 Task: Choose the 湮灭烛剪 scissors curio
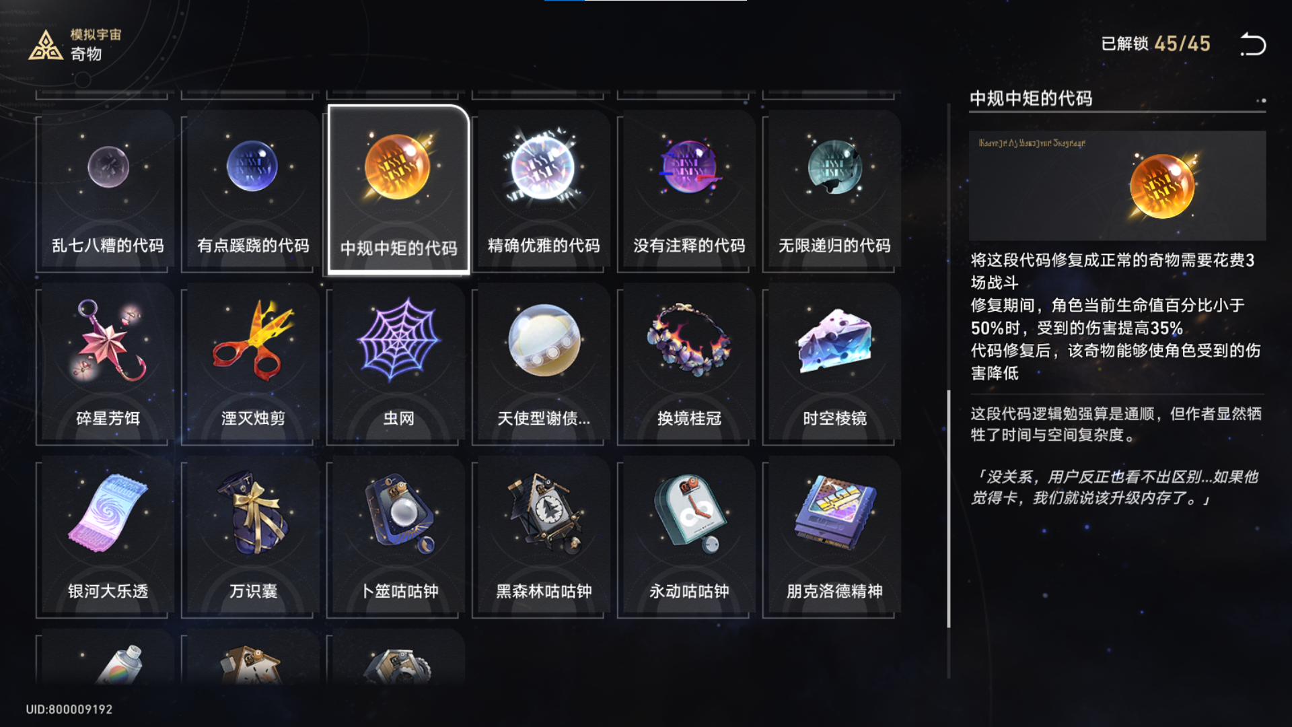tap(253, 364)
